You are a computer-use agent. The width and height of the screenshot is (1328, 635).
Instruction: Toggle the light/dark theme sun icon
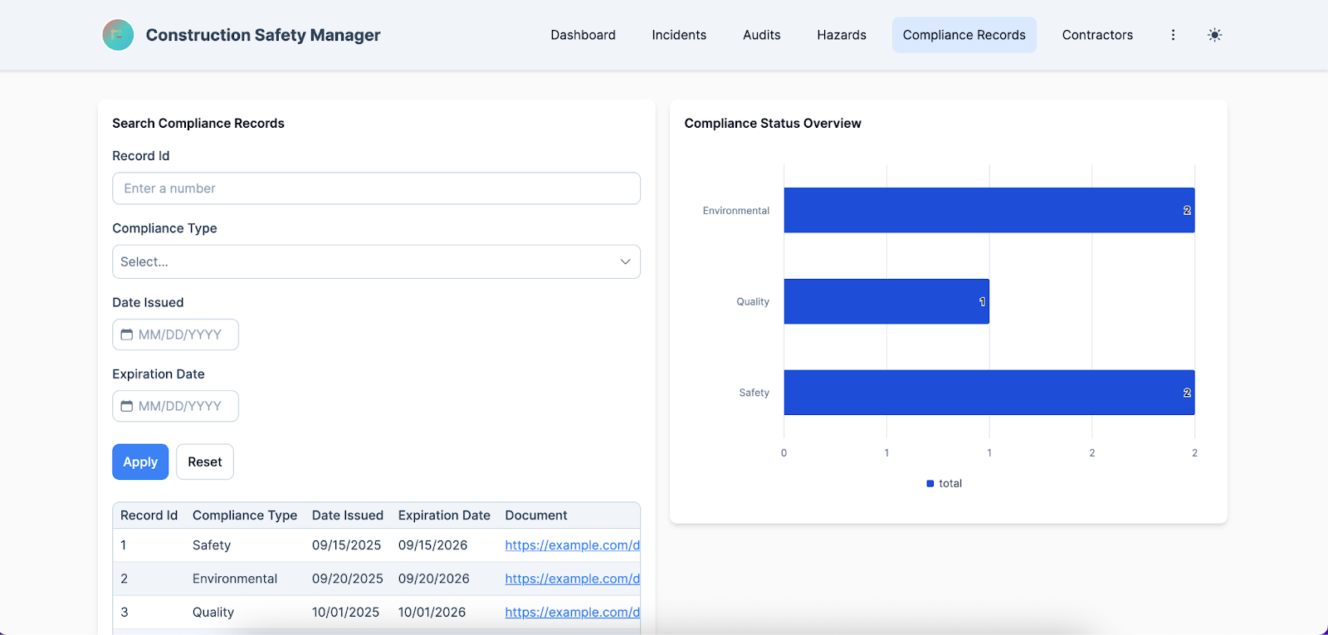[1214, 35]
